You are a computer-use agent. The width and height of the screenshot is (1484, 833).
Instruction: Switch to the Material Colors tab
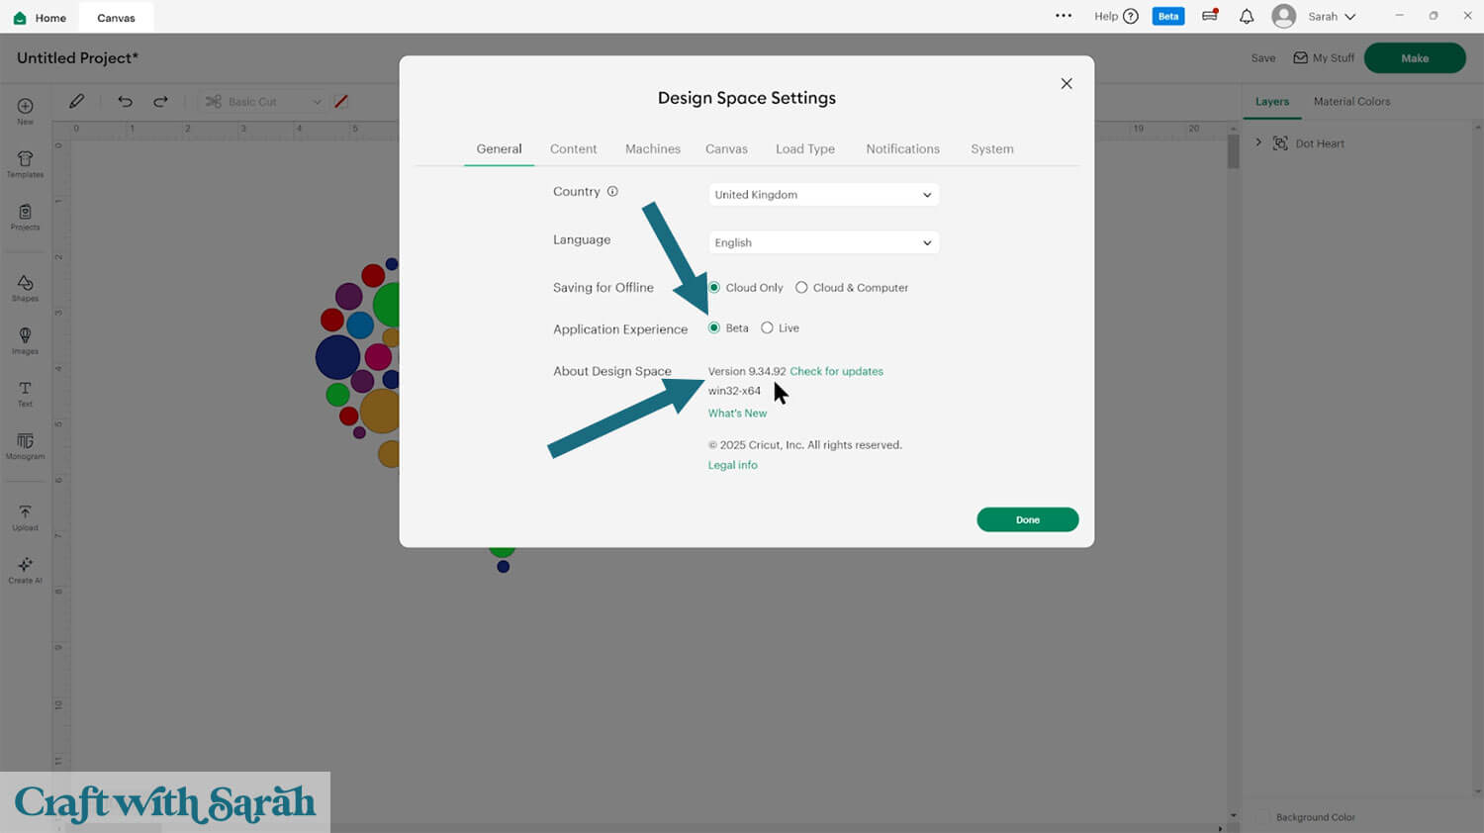pos(1351,101)
